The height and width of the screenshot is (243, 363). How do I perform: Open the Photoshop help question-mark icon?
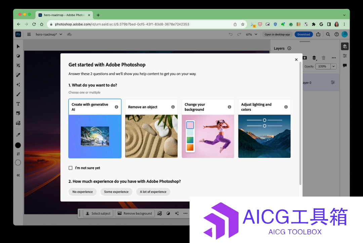click(x=336, y=34)
